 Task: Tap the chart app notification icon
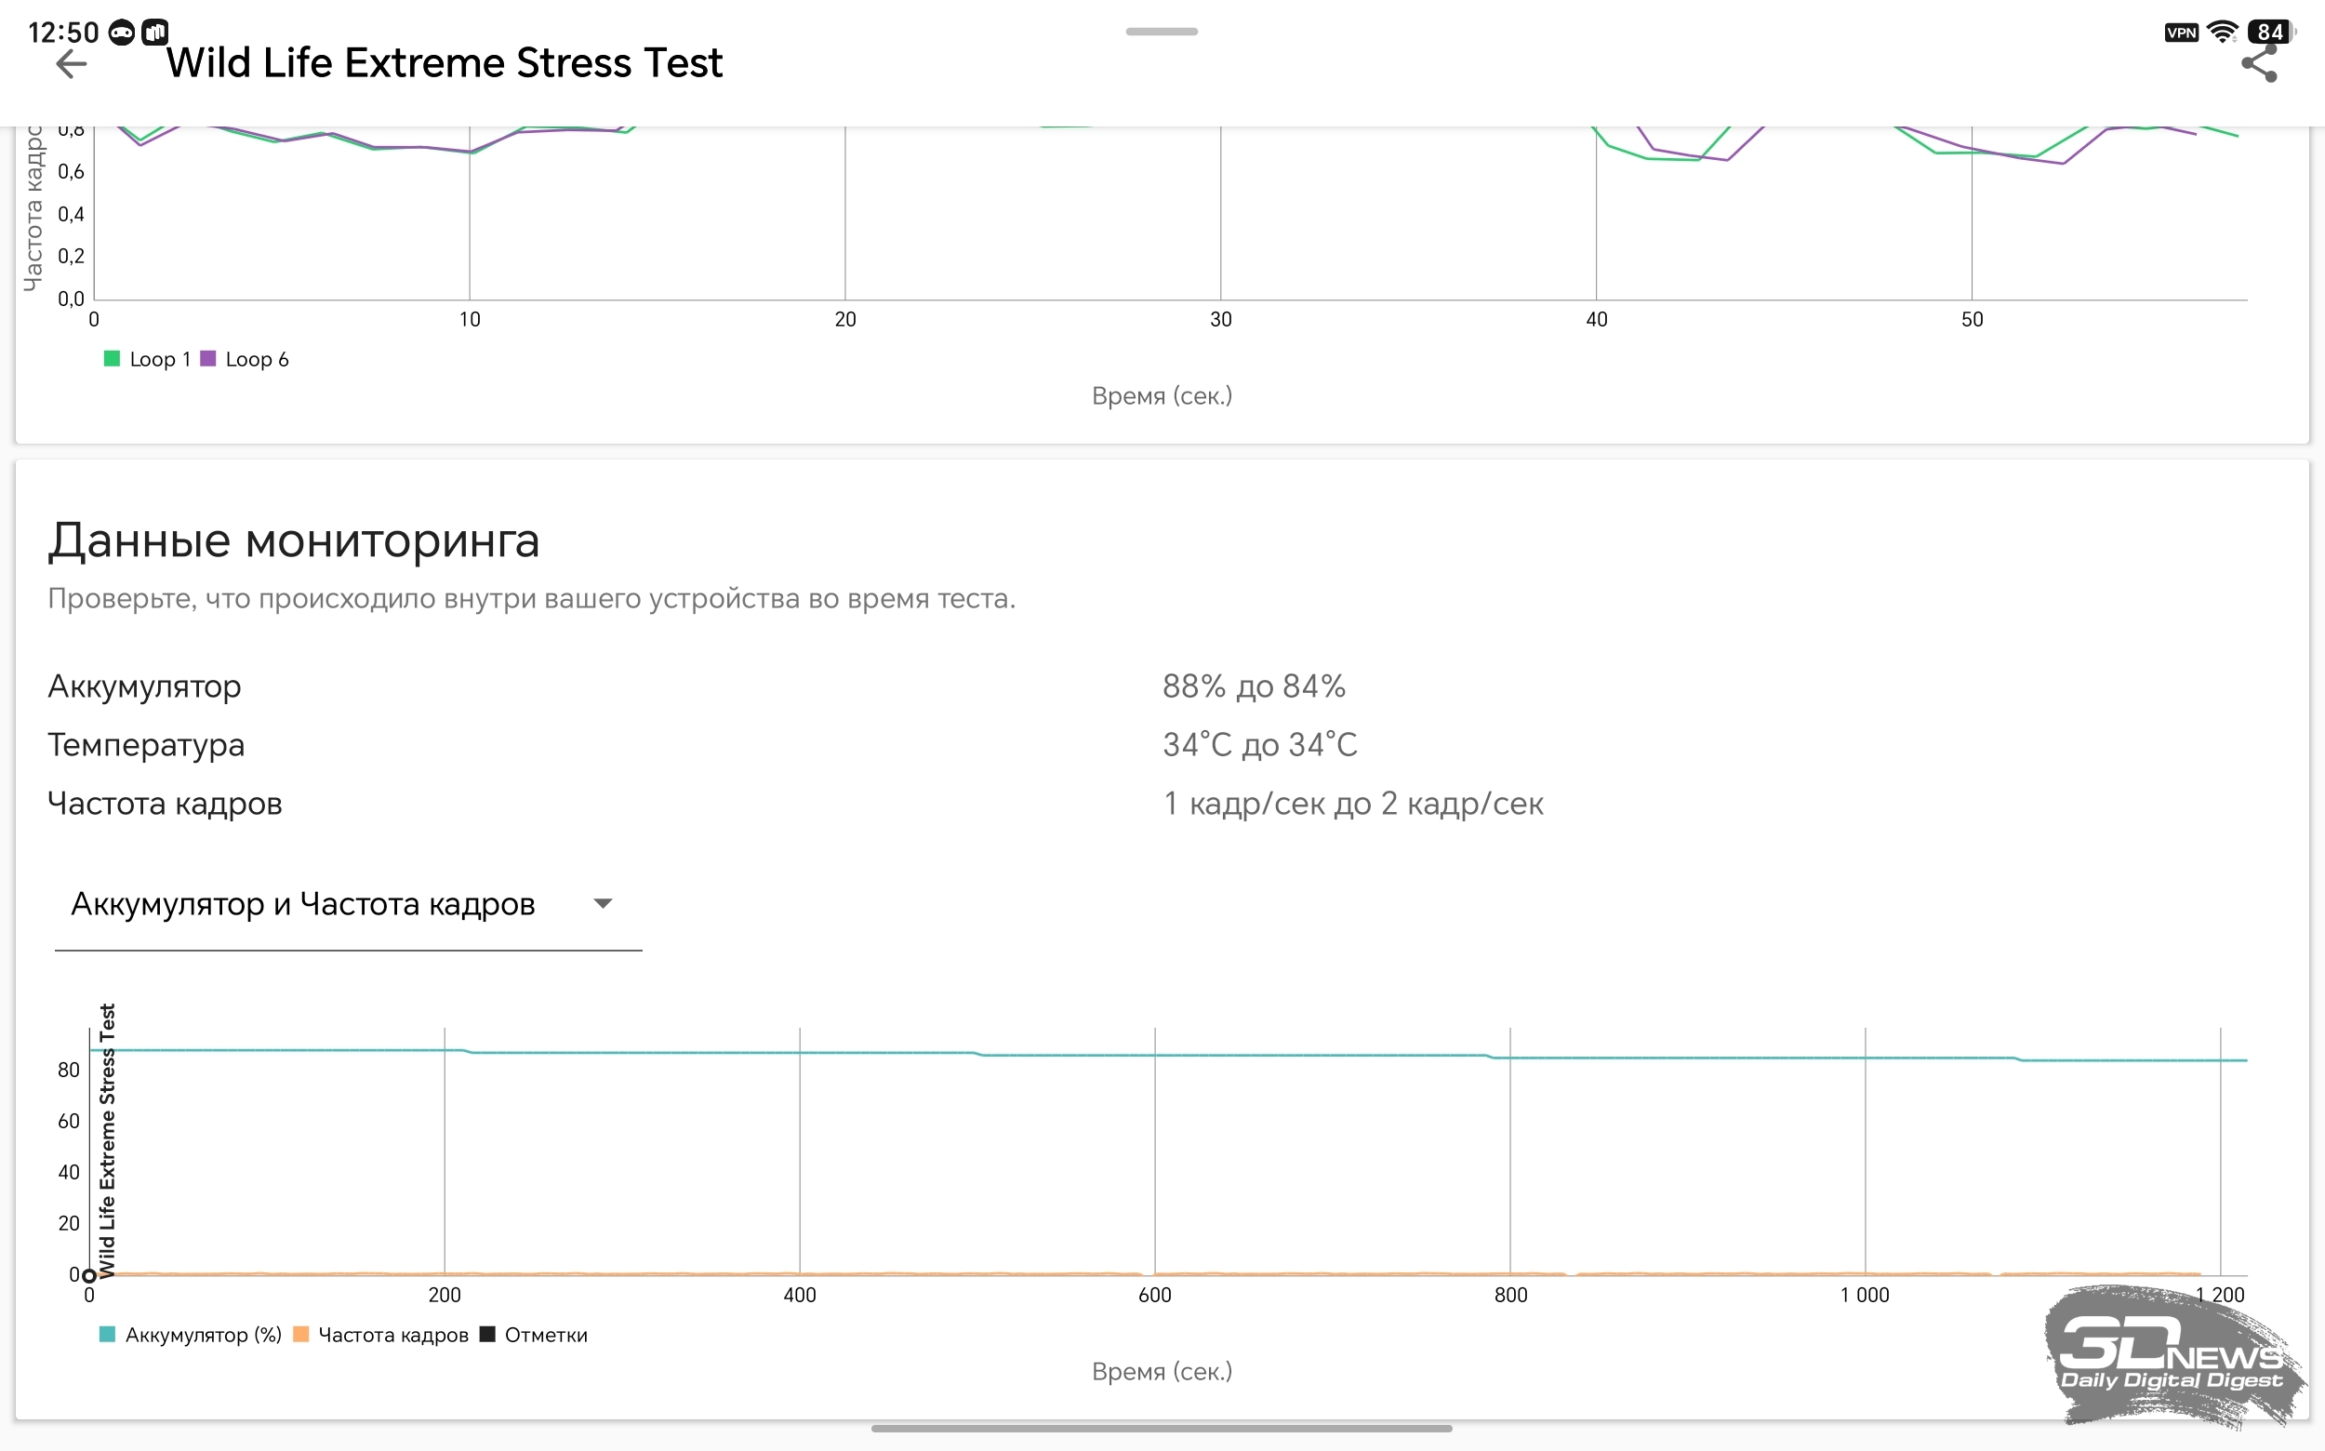tap(154, 33)
